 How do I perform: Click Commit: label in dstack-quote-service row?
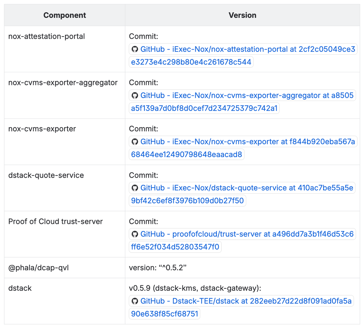tap(144, 175)
